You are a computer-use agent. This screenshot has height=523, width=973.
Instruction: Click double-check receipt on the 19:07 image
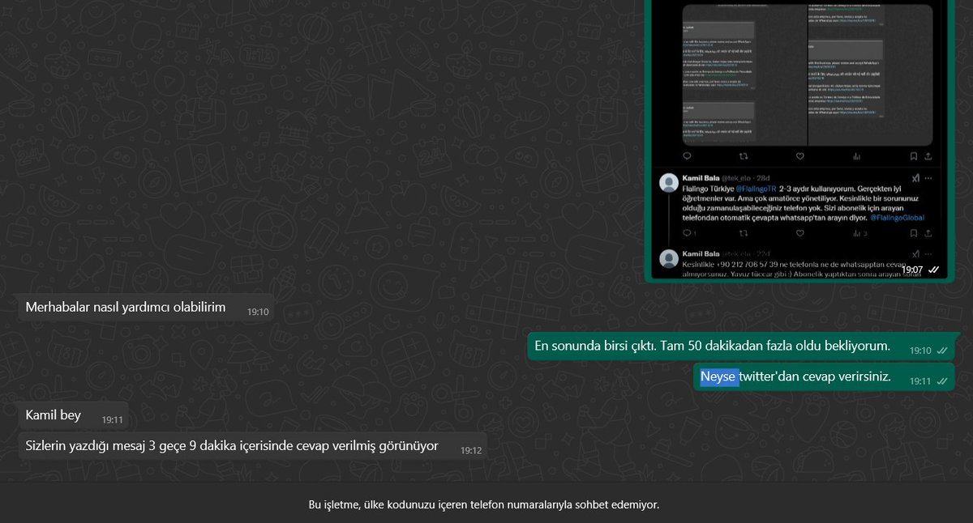tap(934, 270)
